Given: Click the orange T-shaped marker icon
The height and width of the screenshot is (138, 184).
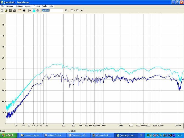Looking at the screenshot, I should pos(20,11).
